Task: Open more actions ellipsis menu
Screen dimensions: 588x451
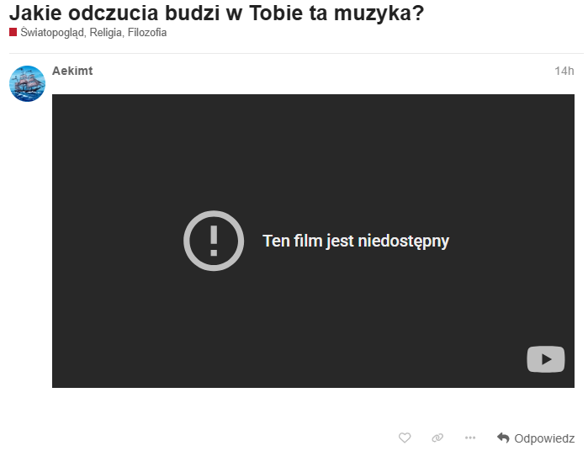Action: click(470, 438)
